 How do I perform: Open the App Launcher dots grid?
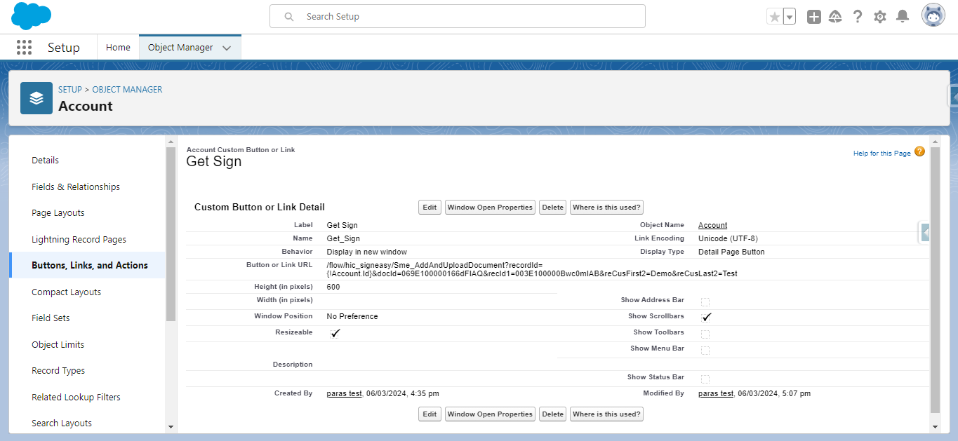click(x=25, y=48)
